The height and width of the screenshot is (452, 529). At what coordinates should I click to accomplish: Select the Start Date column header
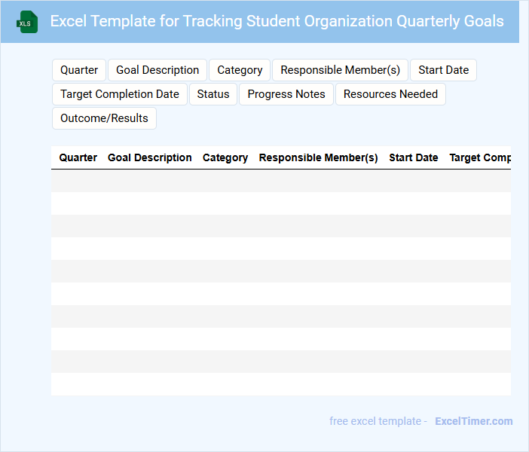pyautogui.click(x=413, y=157)
